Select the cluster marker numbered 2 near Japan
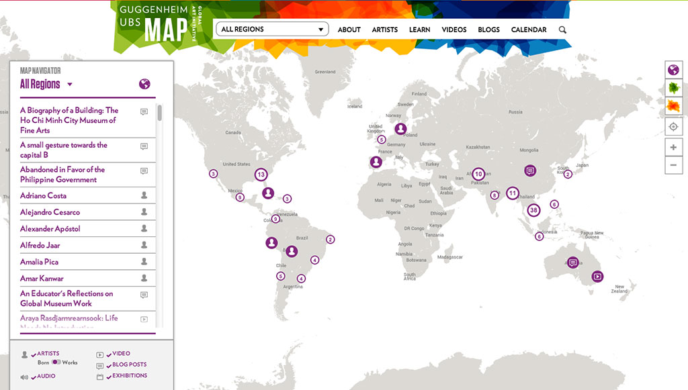The width and height of the screenshot is (688, 390). pyautogui.click(x=568, y=175)
